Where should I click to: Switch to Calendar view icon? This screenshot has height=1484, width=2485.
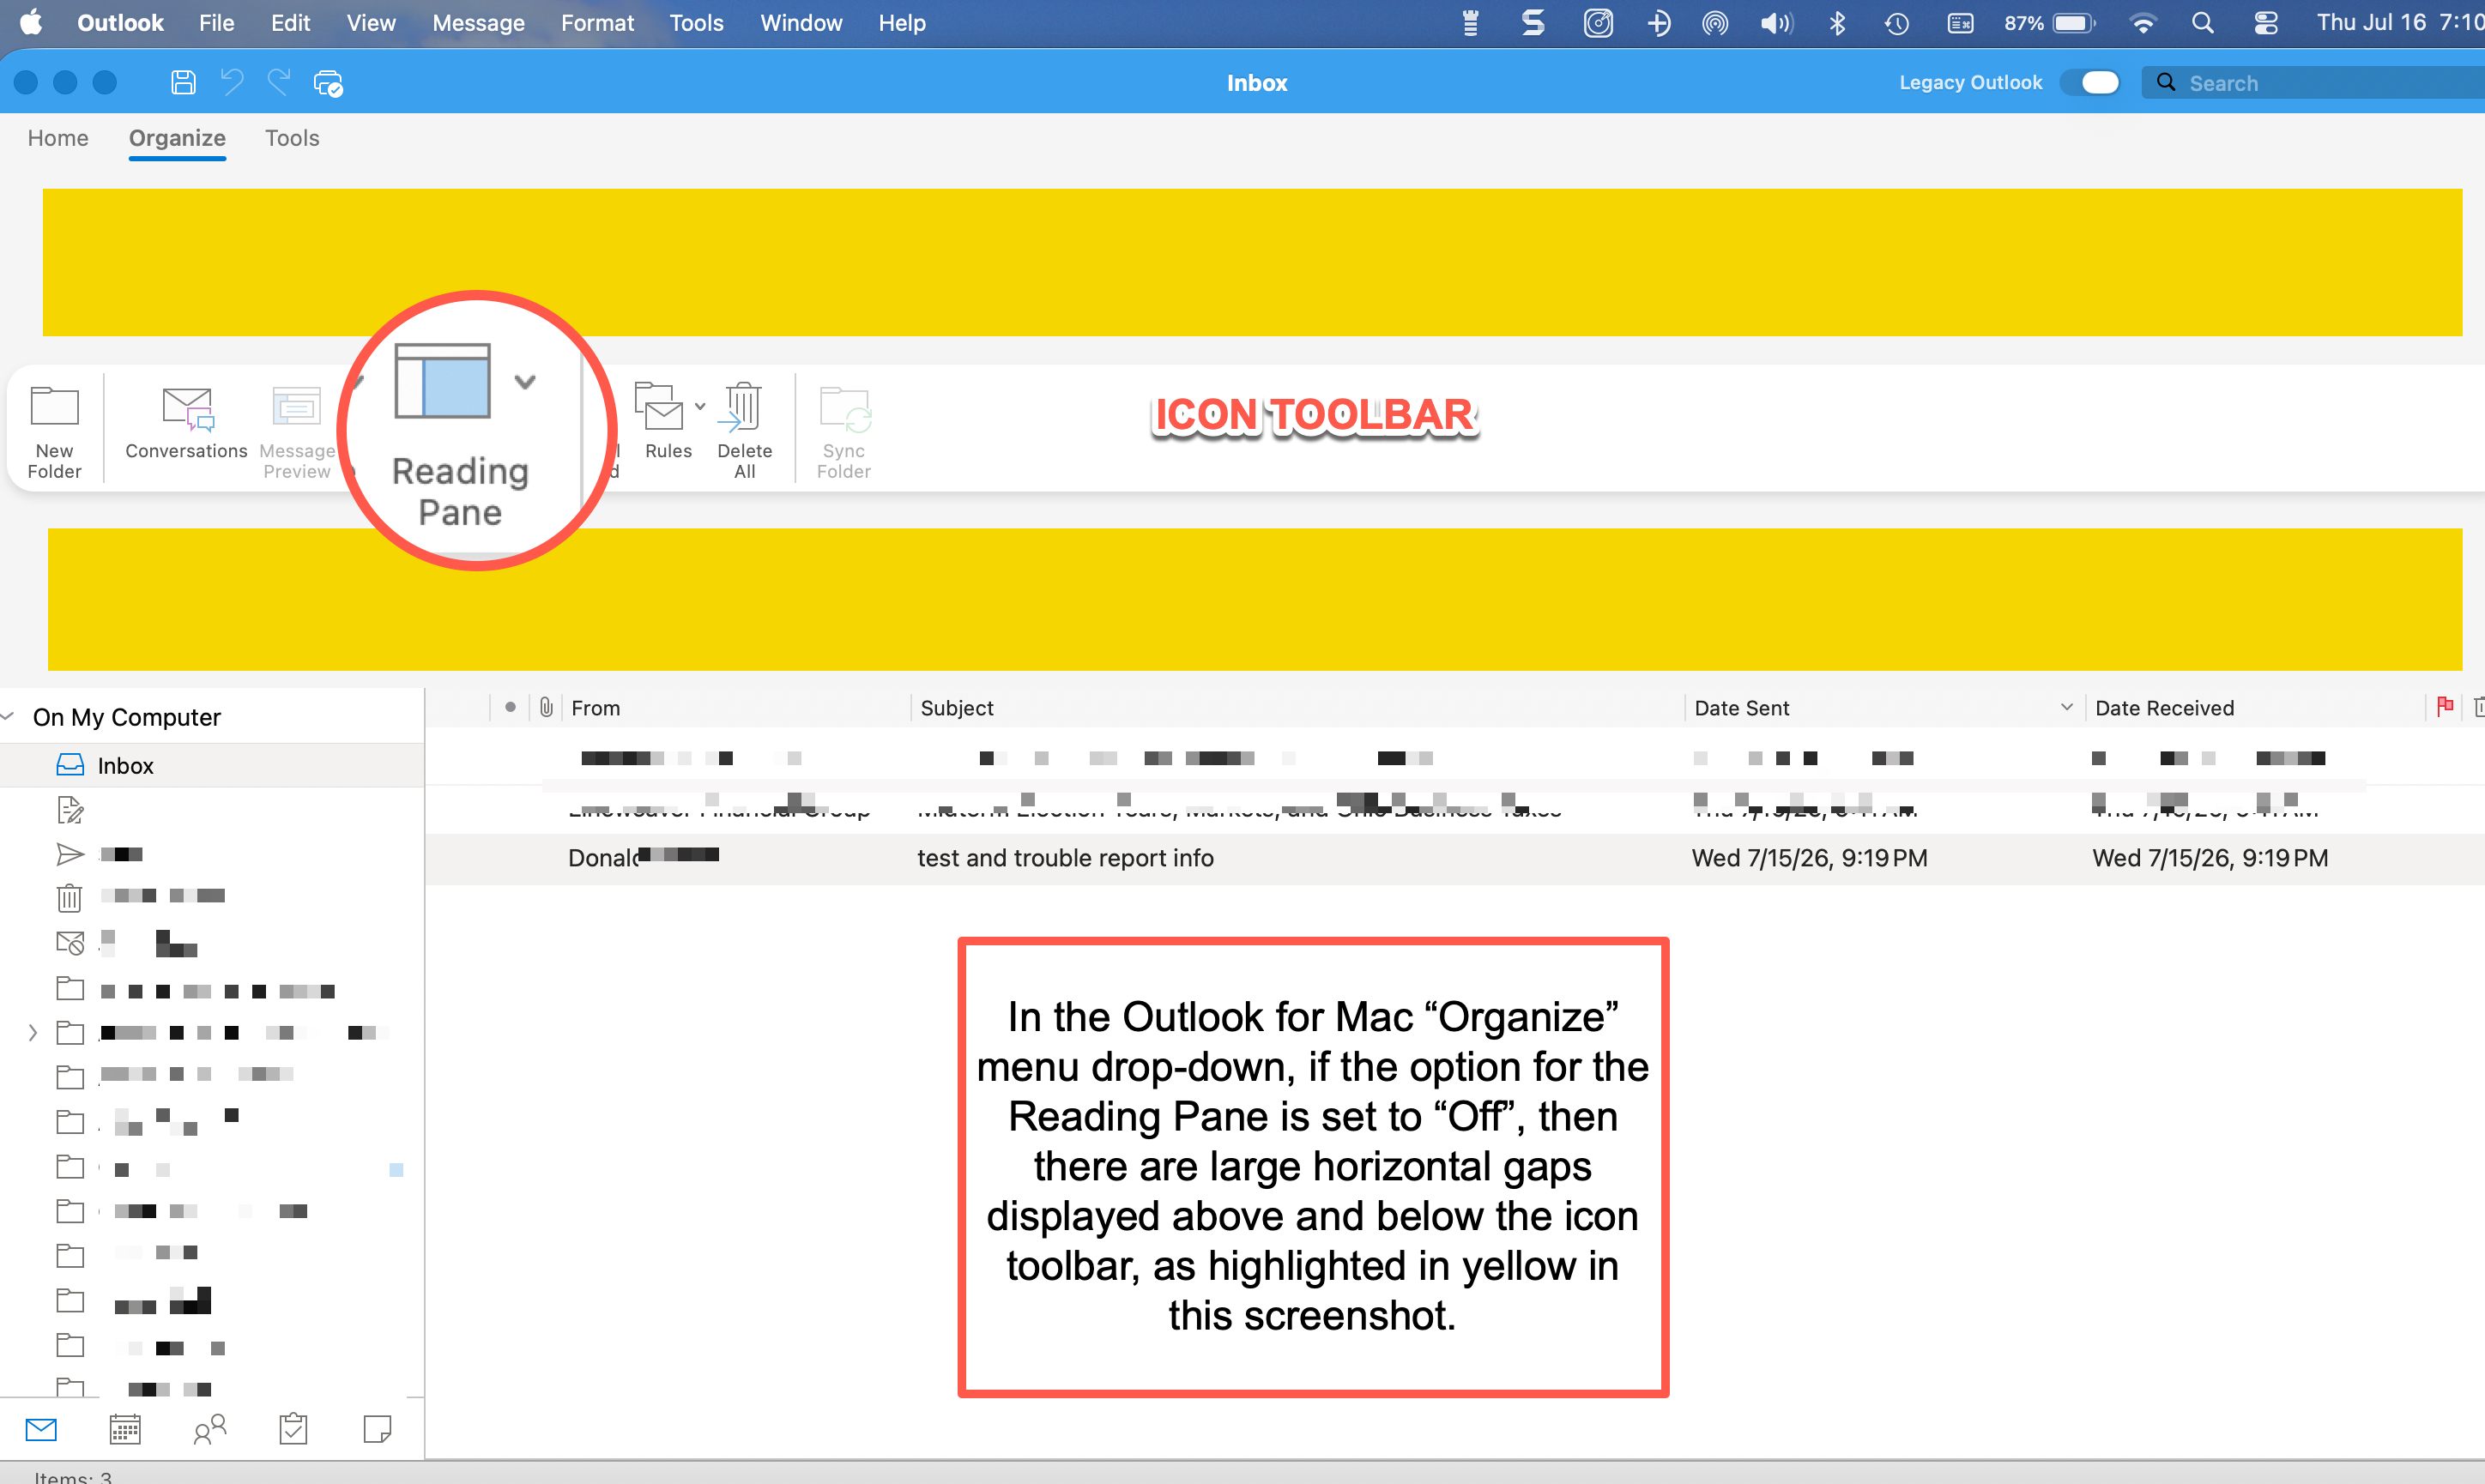(125, 1429)
